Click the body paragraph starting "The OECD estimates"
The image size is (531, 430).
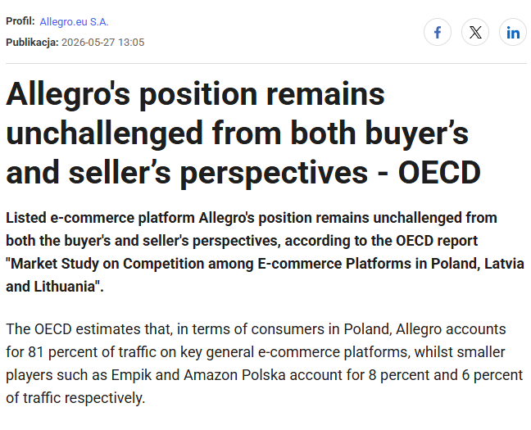[265, 364]
